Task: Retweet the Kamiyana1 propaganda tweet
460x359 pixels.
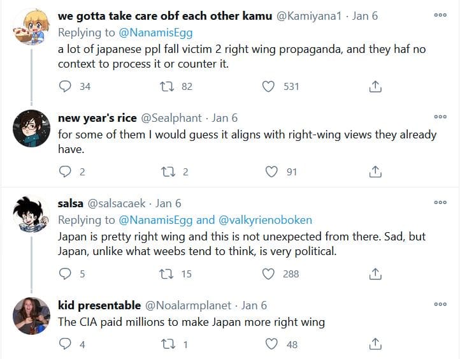Action: (x=168, y=86)
